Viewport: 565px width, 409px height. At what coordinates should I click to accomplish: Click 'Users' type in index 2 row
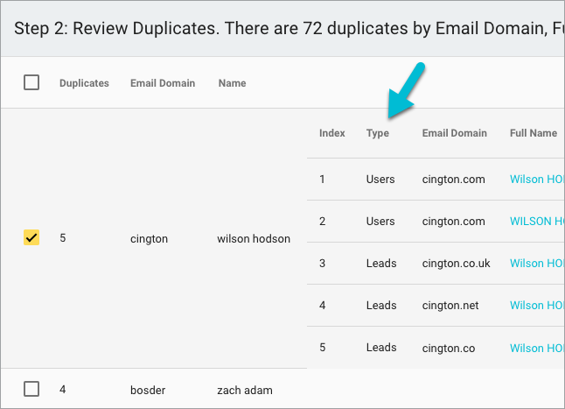point(380,221)
